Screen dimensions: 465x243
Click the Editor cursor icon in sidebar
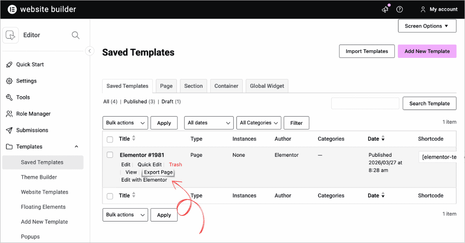pos(11,35)
